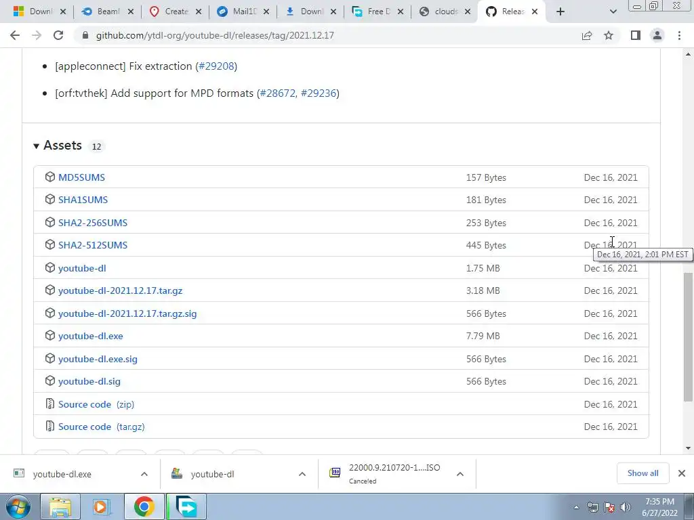Bookmark this page with the star icon
This screenshot has width=694, height=520.
[x=609, y=35]
